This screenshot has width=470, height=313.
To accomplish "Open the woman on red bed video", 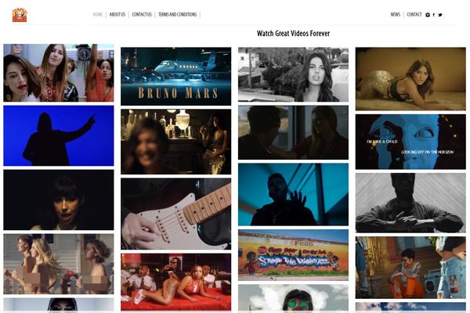I will [176, 282].
